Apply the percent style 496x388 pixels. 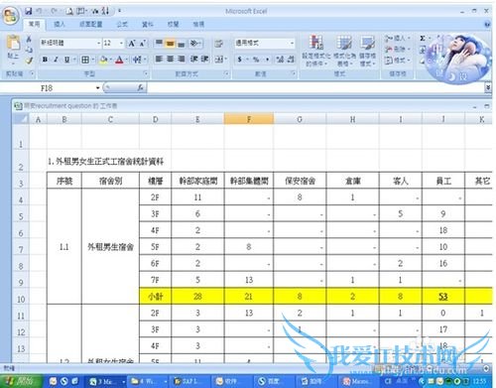coord(256,60)
